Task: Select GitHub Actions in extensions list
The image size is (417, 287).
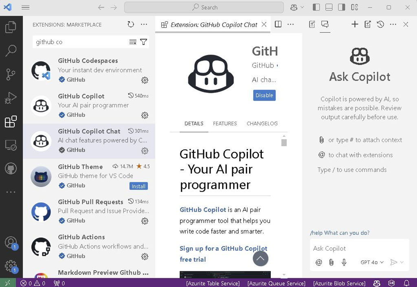Action: click(89, 247)
